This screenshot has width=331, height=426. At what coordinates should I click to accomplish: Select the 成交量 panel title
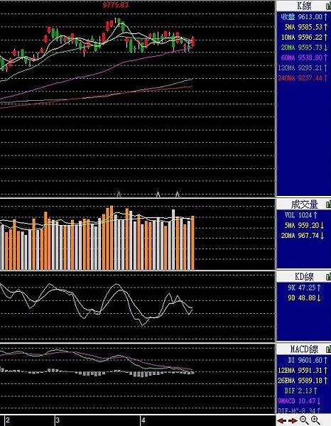click(305, 204)
